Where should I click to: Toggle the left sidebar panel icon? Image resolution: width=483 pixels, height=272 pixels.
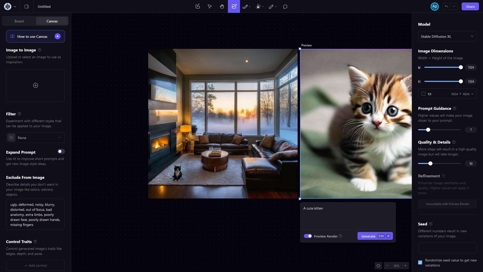[26, 7]
